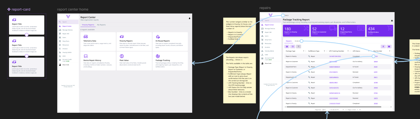Click the Device Repair History card icon
Viewport: 420px width, 119px height.
pyautogui.click(x=85, y=56)
